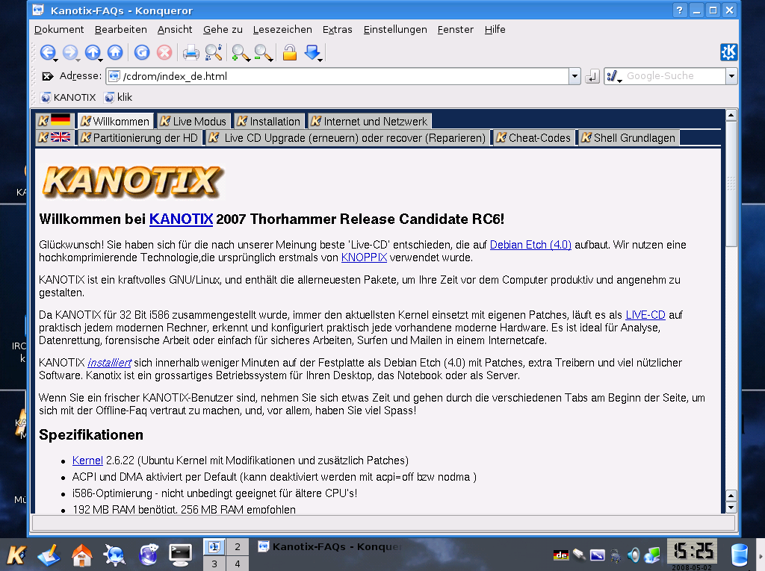
Task: Switch to Internet und Netzwerk tab
Action: 369,121
